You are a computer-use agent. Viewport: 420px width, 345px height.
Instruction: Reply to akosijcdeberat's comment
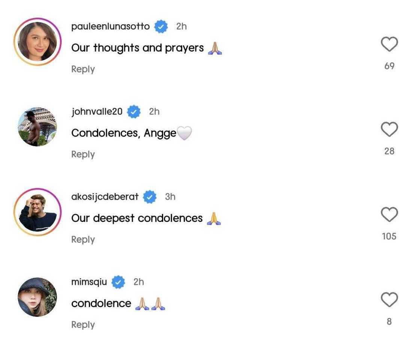[83, 239]
